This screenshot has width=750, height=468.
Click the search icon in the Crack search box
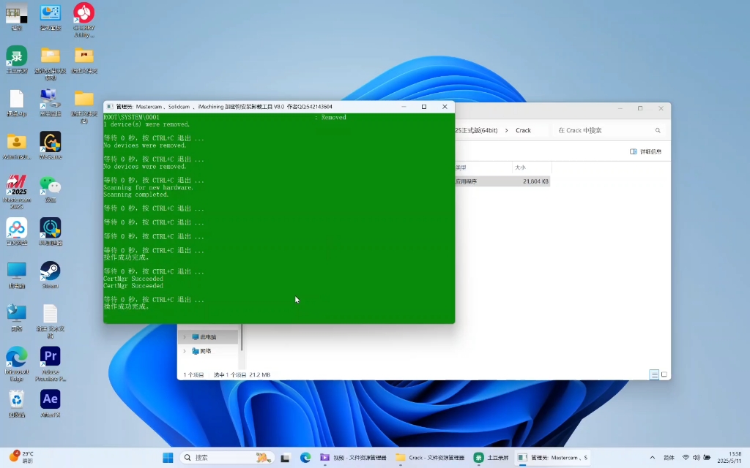click(658, 130)
